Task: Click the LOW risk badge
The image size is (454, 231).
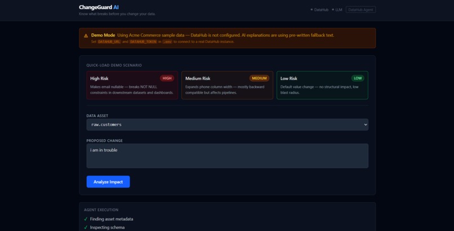Action: point(358,78)
